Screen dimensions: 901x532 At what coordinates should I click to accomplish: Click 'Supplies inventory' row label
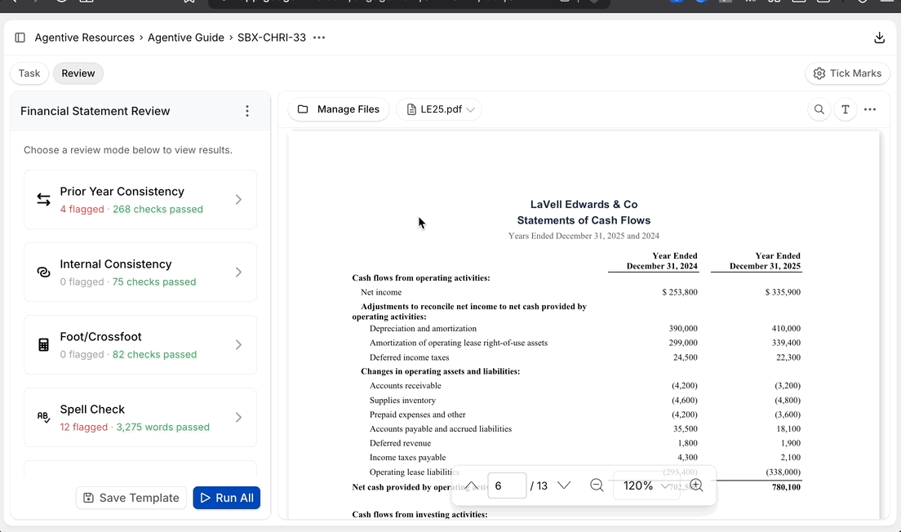click(402, 401)
